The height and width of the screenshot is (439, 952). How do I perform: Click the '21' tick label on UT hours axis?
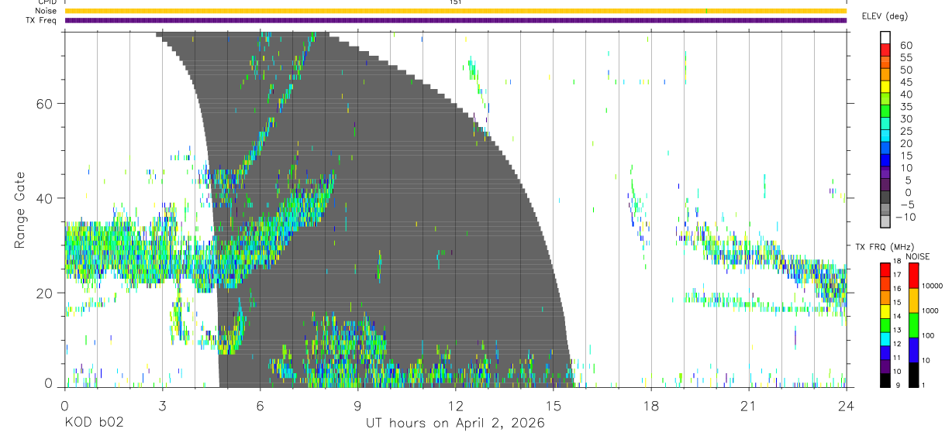748,405
